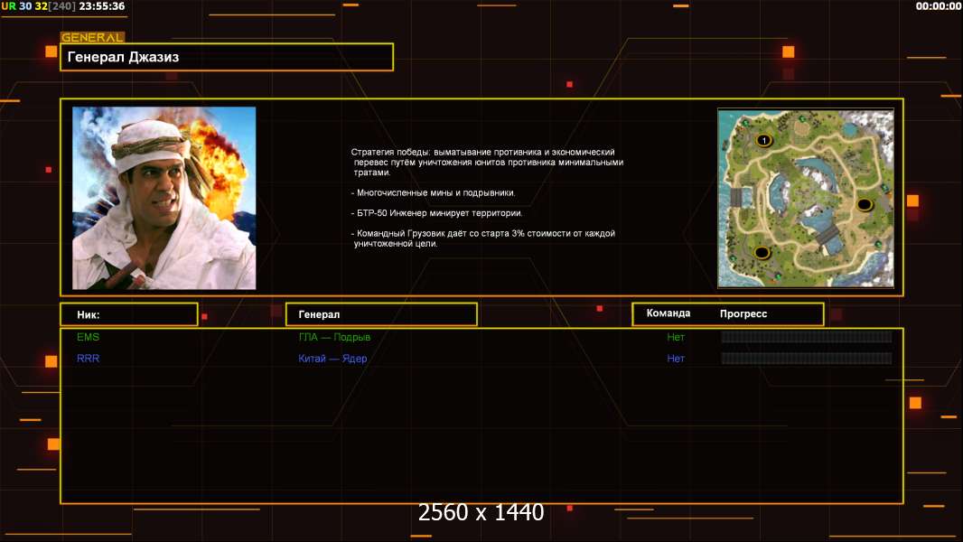Click 'ГЛА — Подрыв' general entry
Viewport: 963px width, 542px height.
(x=334, y=337)
